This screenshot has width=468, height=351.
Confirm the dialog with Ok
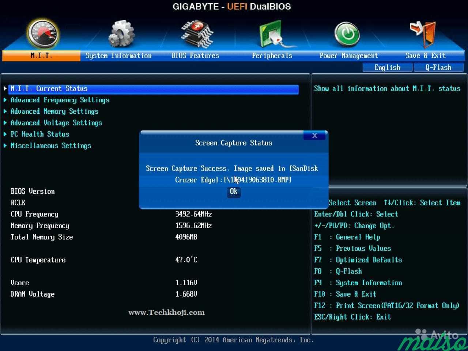tap(234, 192)
